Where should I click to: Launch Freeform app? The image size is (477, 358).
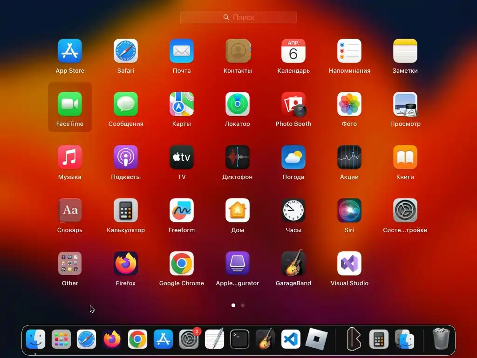coord(182,210)
